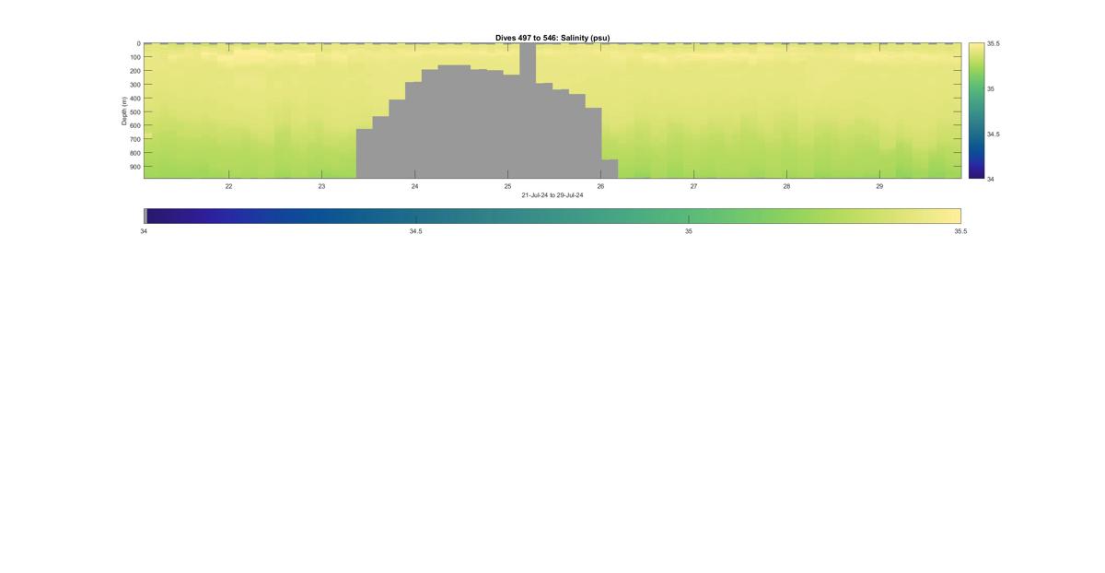
Task: Click the "34" label on the vertical colorbar
Action: (x=991, y=179)
